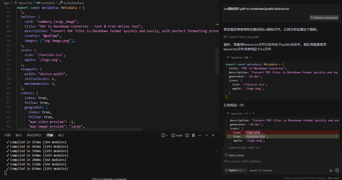Click the symbol icon before metadata breadcrumb
Viewport: 342px width, 180px height.
coord(38,3)
